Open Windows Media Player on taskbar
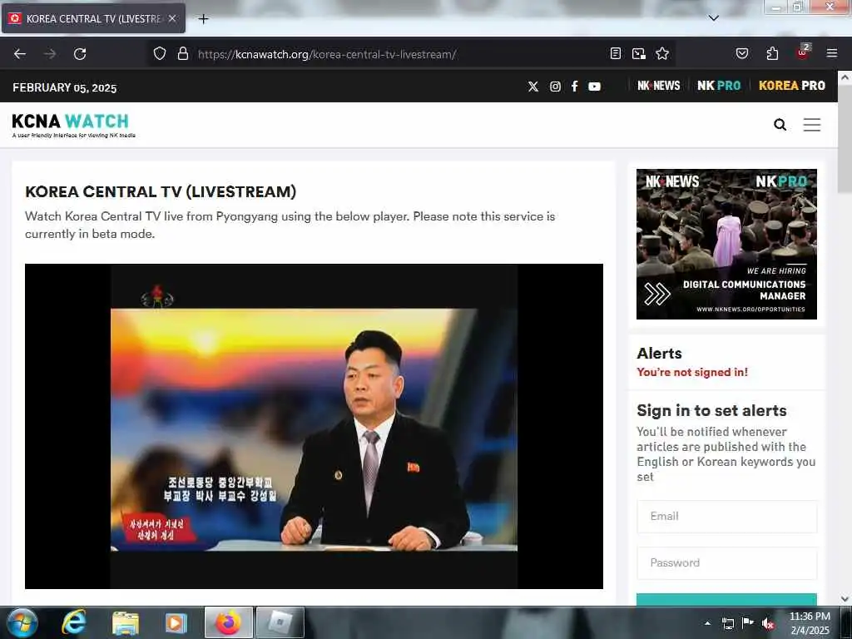The height and width of the screenshot is (639, 852). [x=176, y=622]
